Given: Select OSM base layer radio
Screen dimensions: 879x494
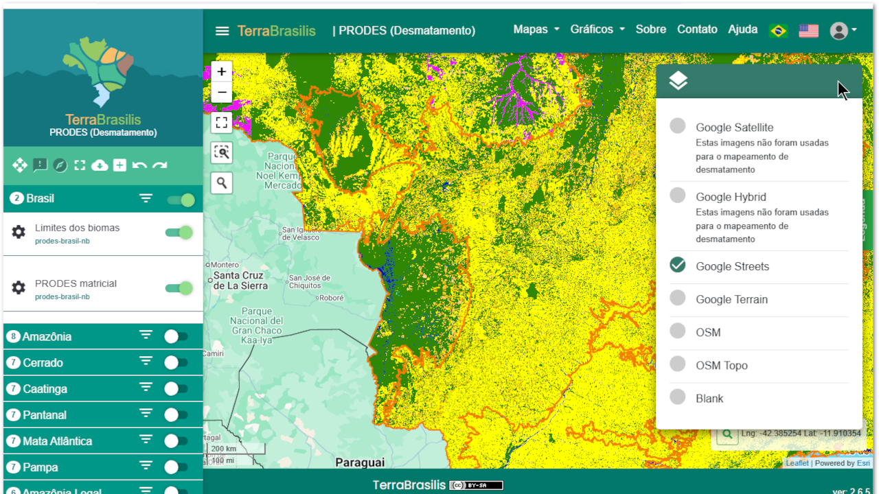Looking at the screenshot, I should point(678,331).
